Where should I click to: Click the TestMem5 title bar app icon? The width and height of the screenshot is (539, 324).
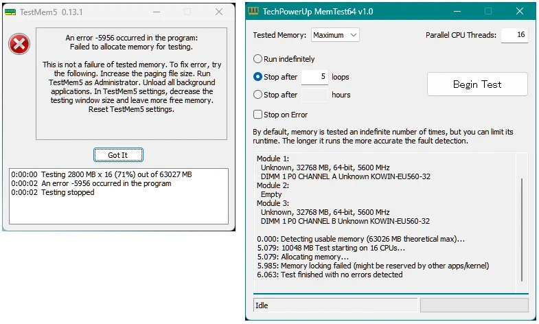pos(10,12)
